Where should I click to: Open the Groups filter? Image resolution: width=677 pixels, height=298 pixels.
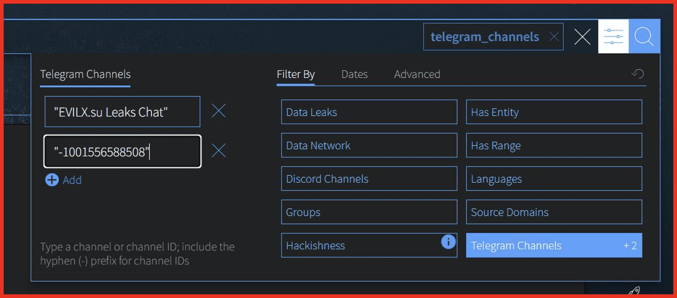pyautogui.click(x=369, y=212)
